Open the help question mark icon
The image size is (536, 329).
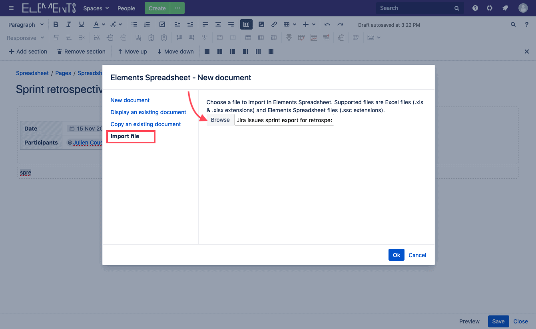tap(475, 8)
